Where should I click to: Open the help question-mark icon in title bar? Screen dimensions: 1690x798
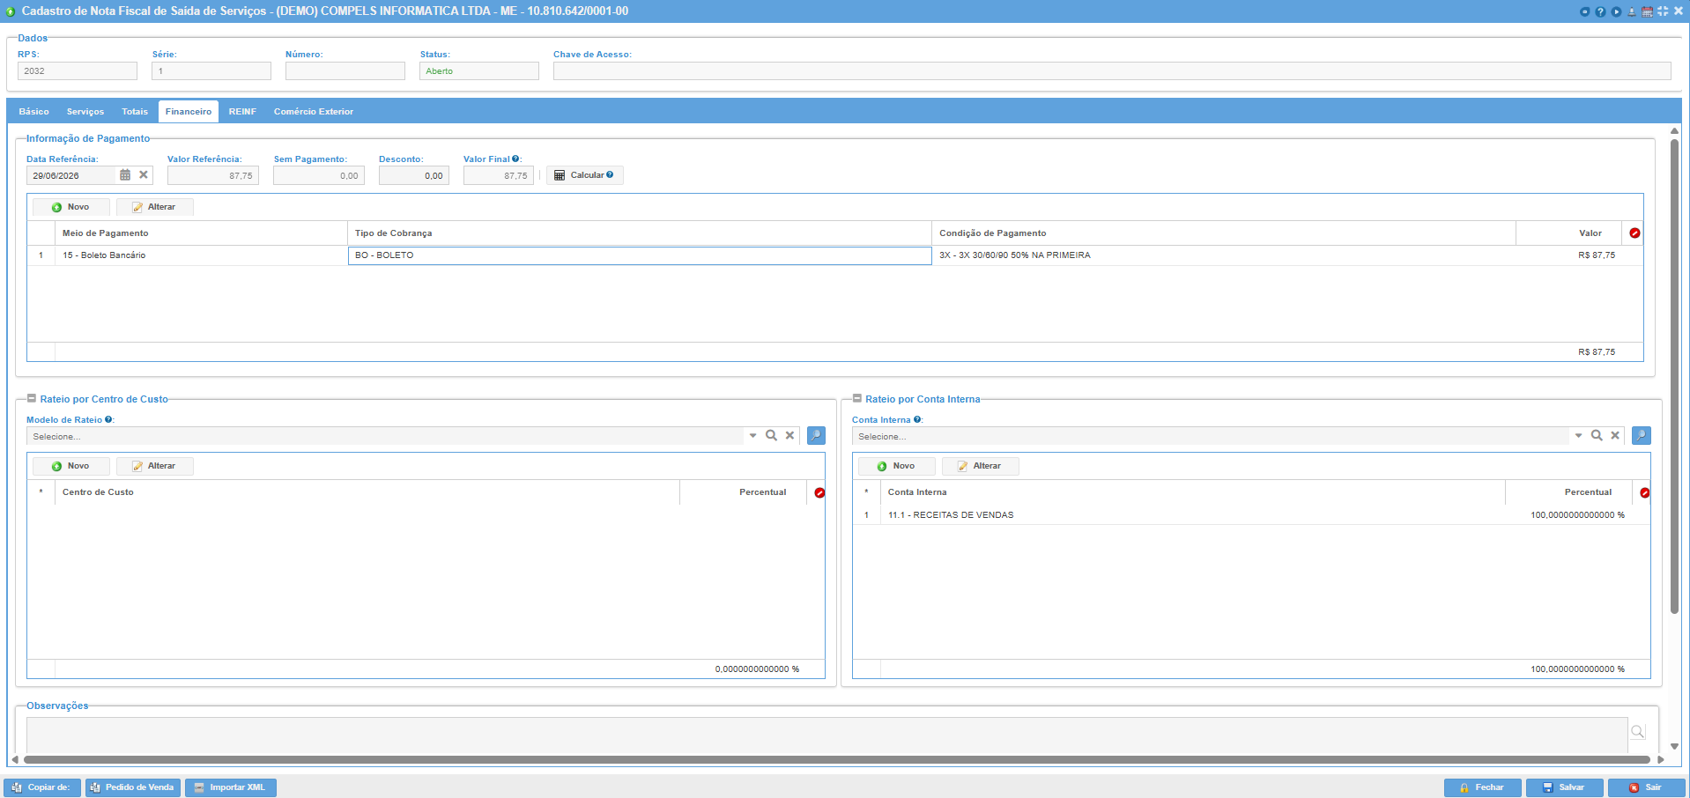pyautogui.click(x=1600, y=11)
